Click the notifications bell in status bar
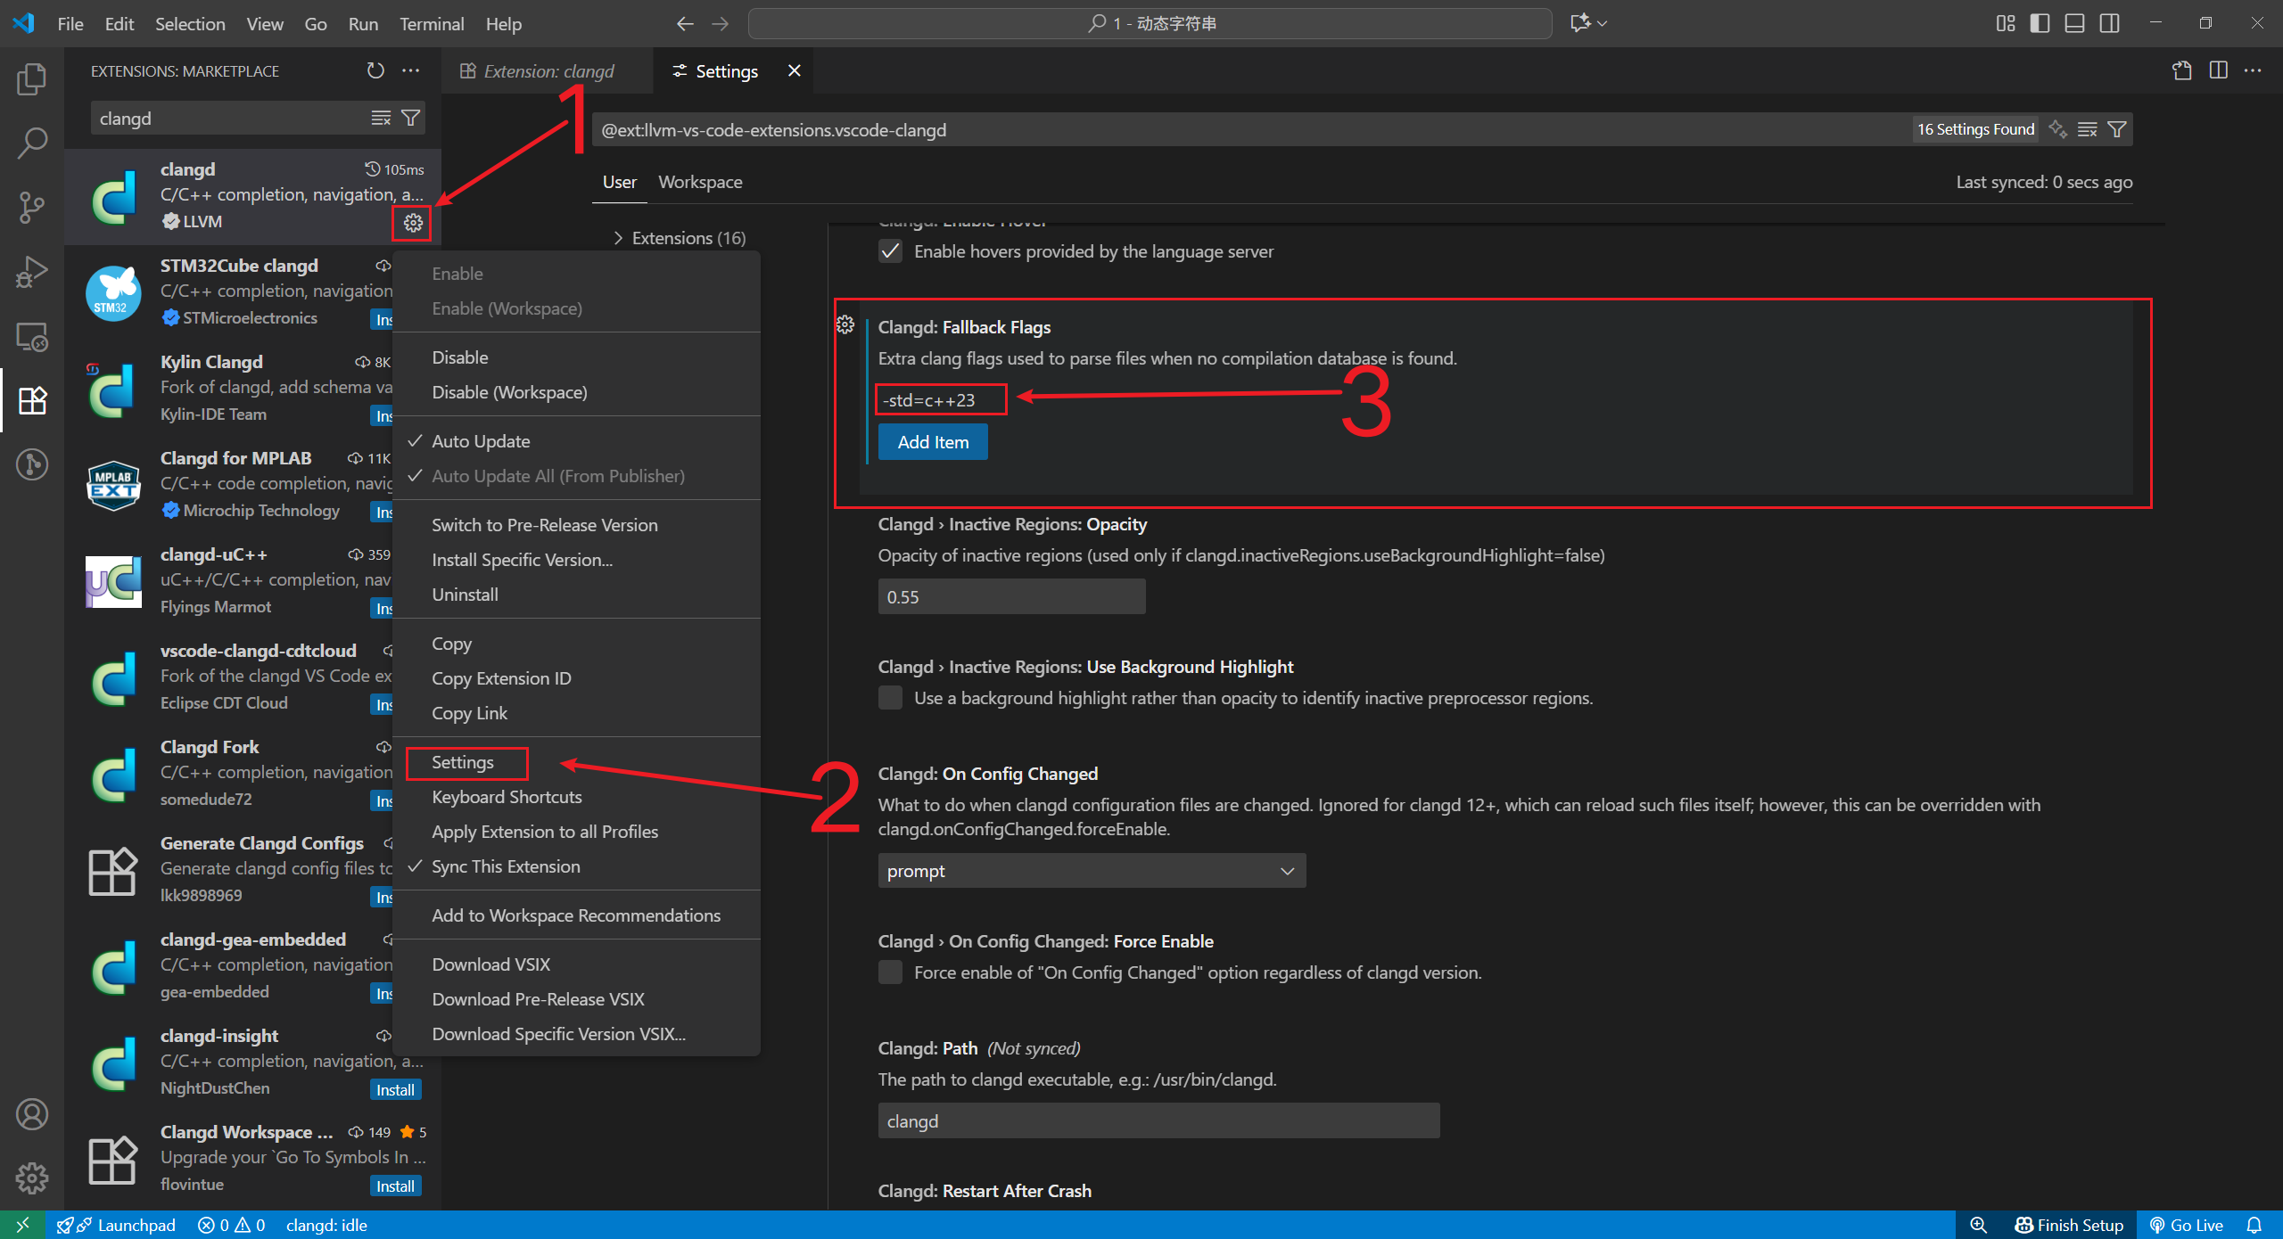Viewport: 2283px width, 1239px height. (x=2254, y=1225)
